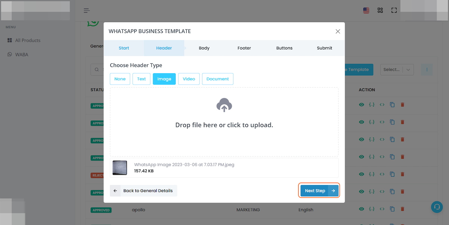Choose None as header type
Image resolution: width=449 pixels, height=225 pixels.
[120, 79]
